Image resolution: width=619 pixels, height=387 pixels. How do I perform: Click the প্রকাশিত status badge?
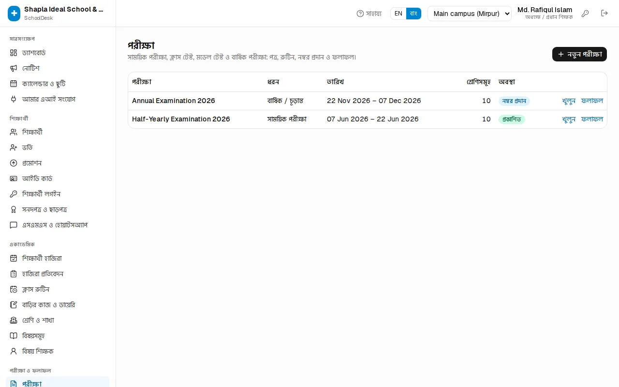[512, 119]
